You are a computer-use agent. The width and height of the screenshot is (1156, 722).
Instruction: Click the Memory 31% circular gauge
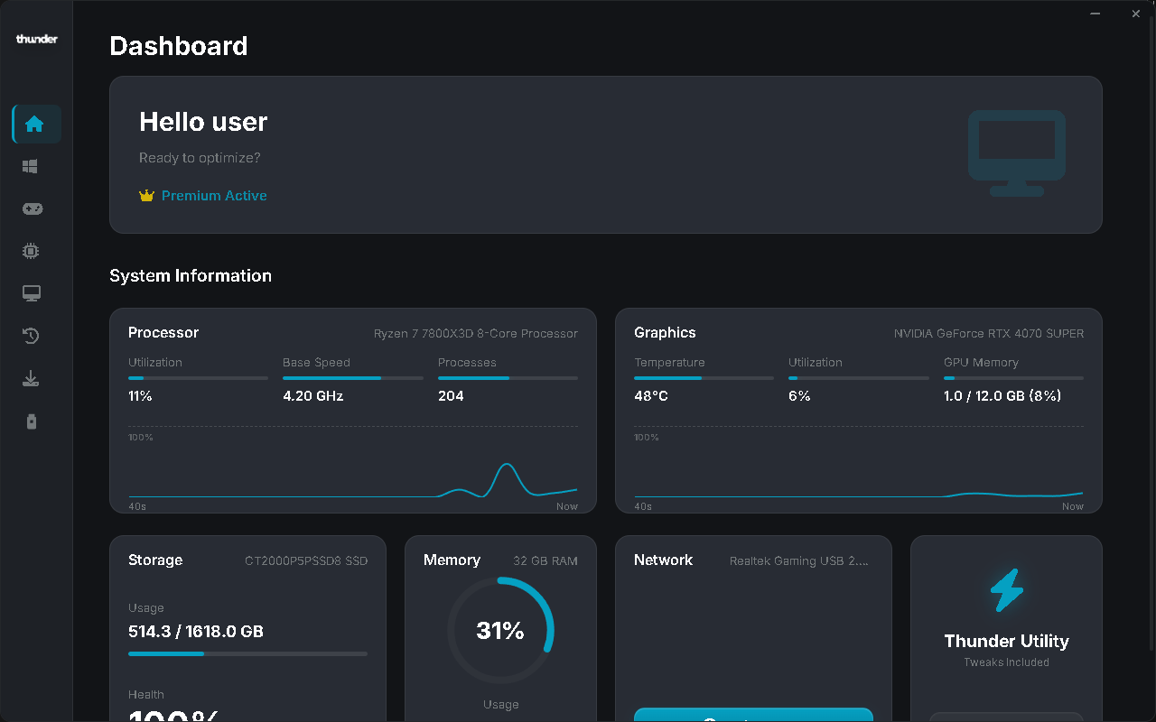pyautogui.click(x=500, y=631)
